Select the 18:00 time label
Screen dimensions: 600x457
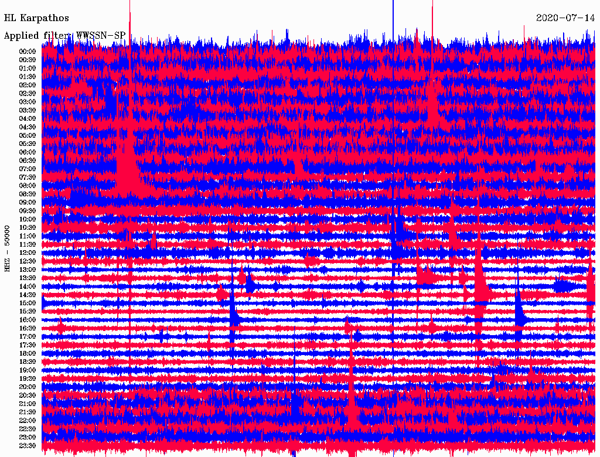tap(28, 354)
